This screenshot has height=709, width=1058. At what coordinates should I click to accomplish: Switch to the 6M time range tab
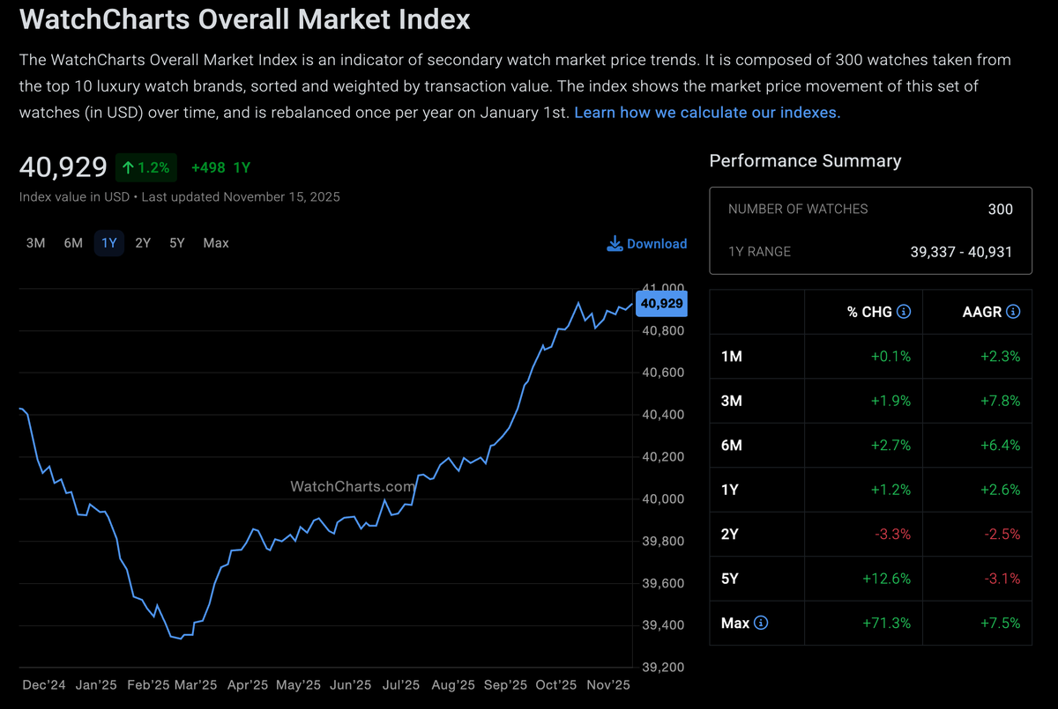click(72, 242)
